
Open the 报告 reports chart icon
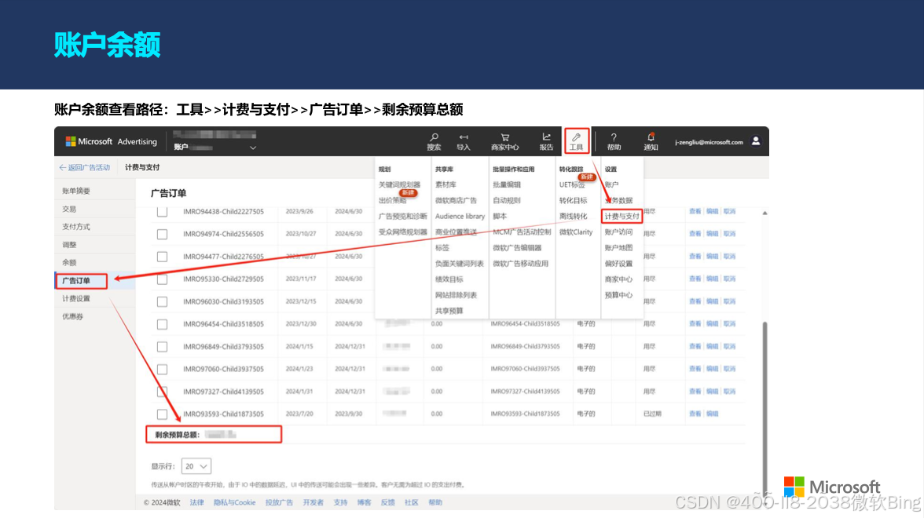pyautogui.click(x=546, y=141)
